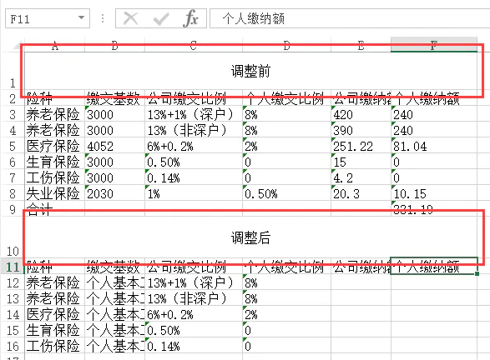Click the merged 调整后 title cell
Image resolution: width=490 pixels, height=360 pixels.
pos(251,237)
